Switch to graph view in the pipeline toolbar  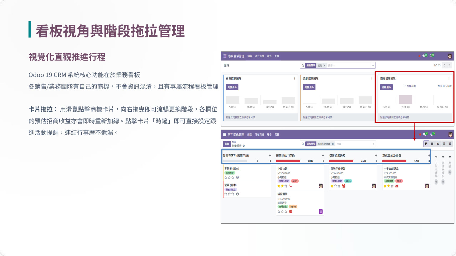pyautogui.click(x=438, y=144)
